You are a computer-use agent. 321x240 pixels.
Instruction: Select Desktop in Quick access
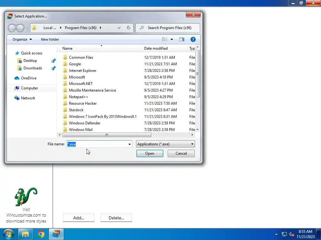click(x=30, y=61)
